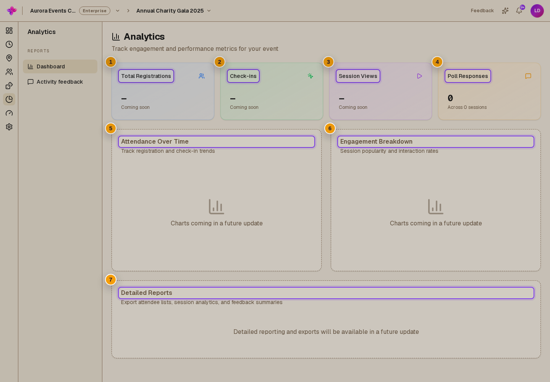This screenshot has width=550, height=382.
Task: Click the chart icon under Attendance Over Time
Action: click(x=217, y=207)
